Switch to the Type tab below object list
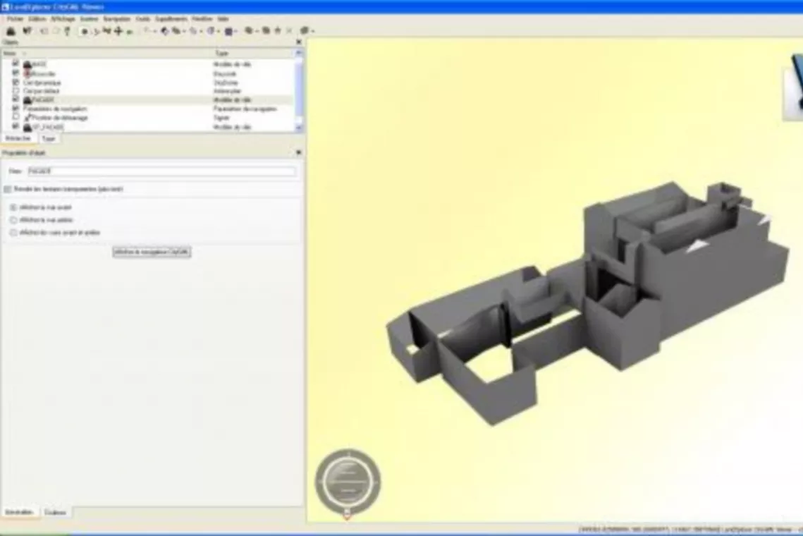The width and height of the screenshot is (803, 536). 47,139
